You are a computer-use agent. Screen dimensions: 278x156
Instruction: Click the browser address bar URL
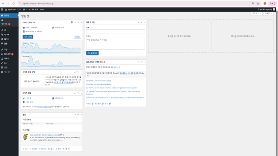click(38, 3)
